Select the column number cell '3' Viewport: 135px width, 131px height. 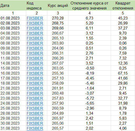coord(58,13)
